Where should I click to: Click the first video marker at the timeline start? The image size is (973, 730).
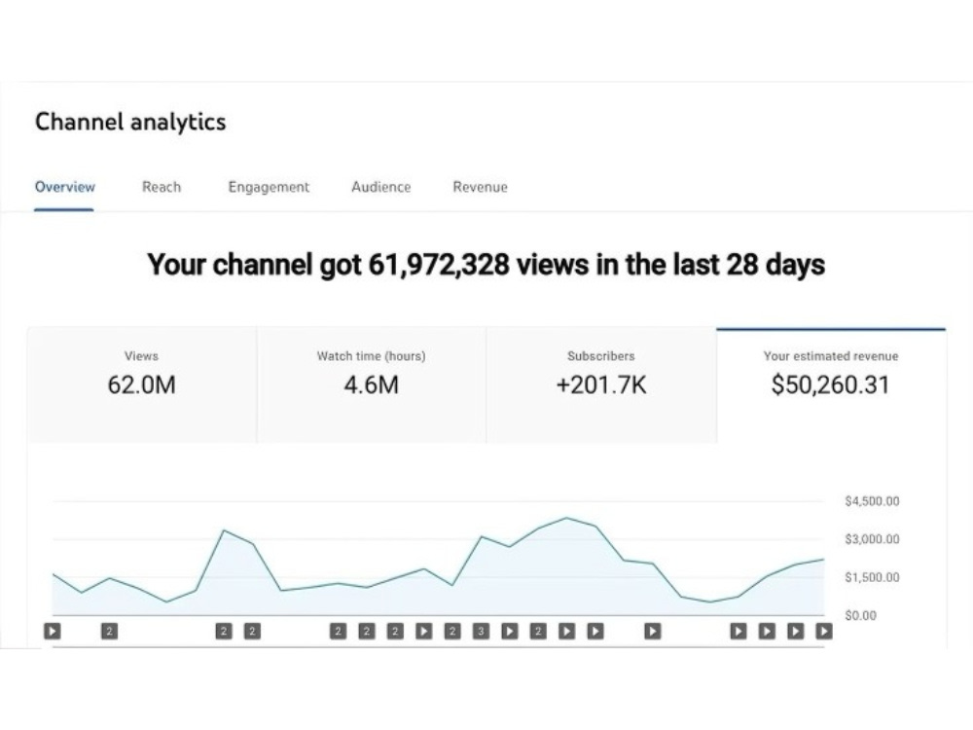click(53, 632)
